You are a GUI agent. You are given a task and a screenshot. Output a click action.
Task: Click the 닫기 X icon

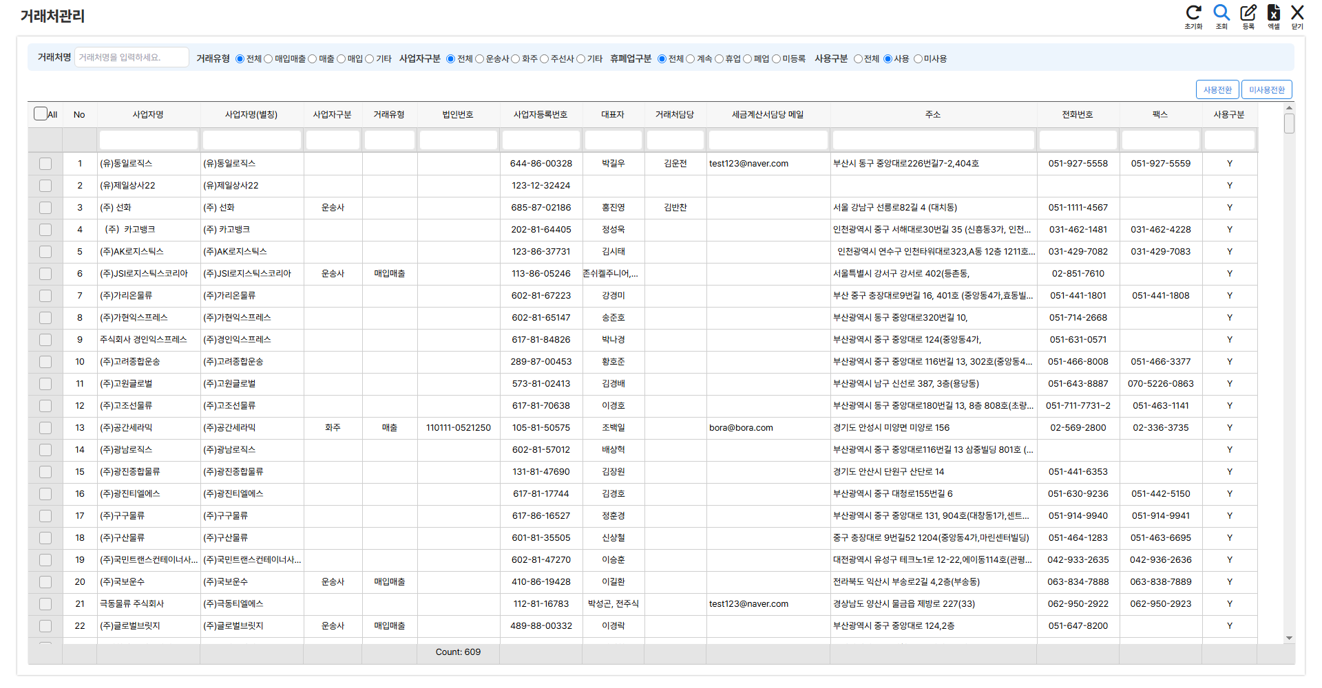[1297, 12]
